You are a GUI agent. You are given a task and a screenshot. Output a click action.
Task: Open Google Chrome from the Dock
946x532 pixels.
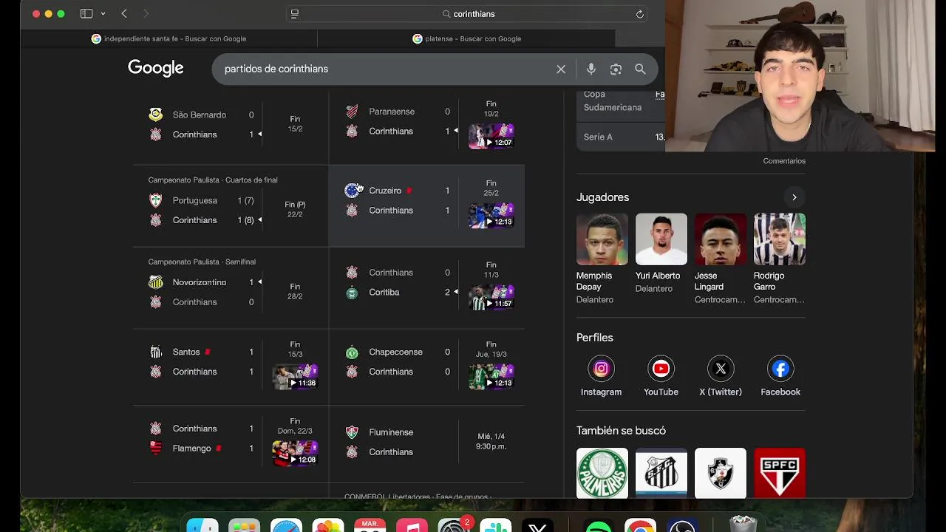[x=640, y=525]
